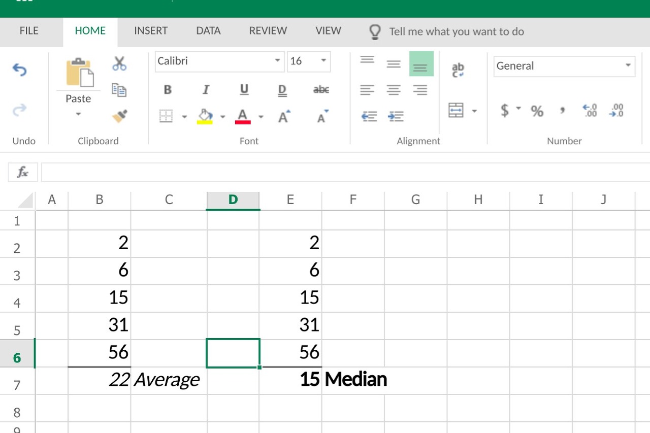Click the cell with 56 in column E
Viewport: 650px width, 433px height.
click(291, 353)
